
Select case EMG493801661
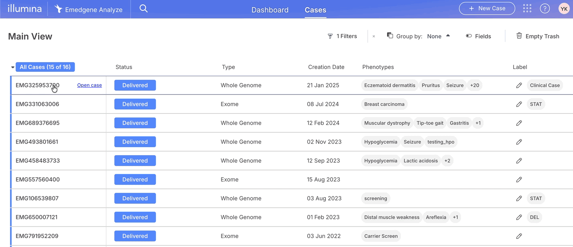pyautogui.click(x=37, y=142)
